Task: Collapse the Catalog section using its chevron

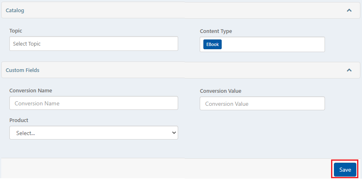Action: [349, 11]
